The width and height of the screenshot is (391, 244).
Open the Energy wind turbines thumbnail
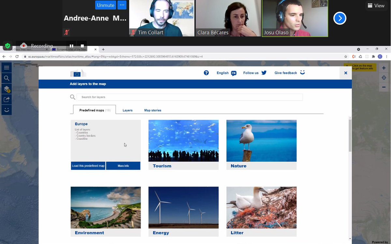183,208
